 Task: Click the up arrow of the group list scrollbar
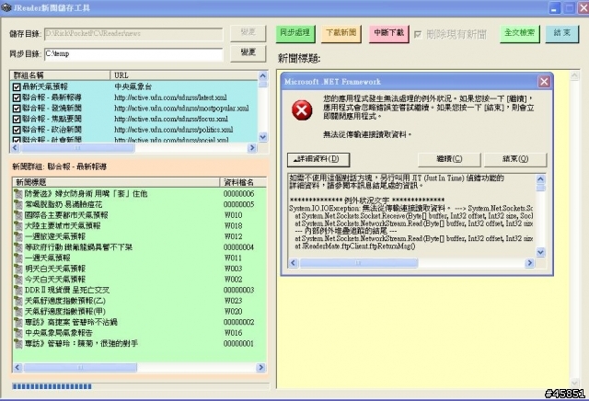[263, 75]
